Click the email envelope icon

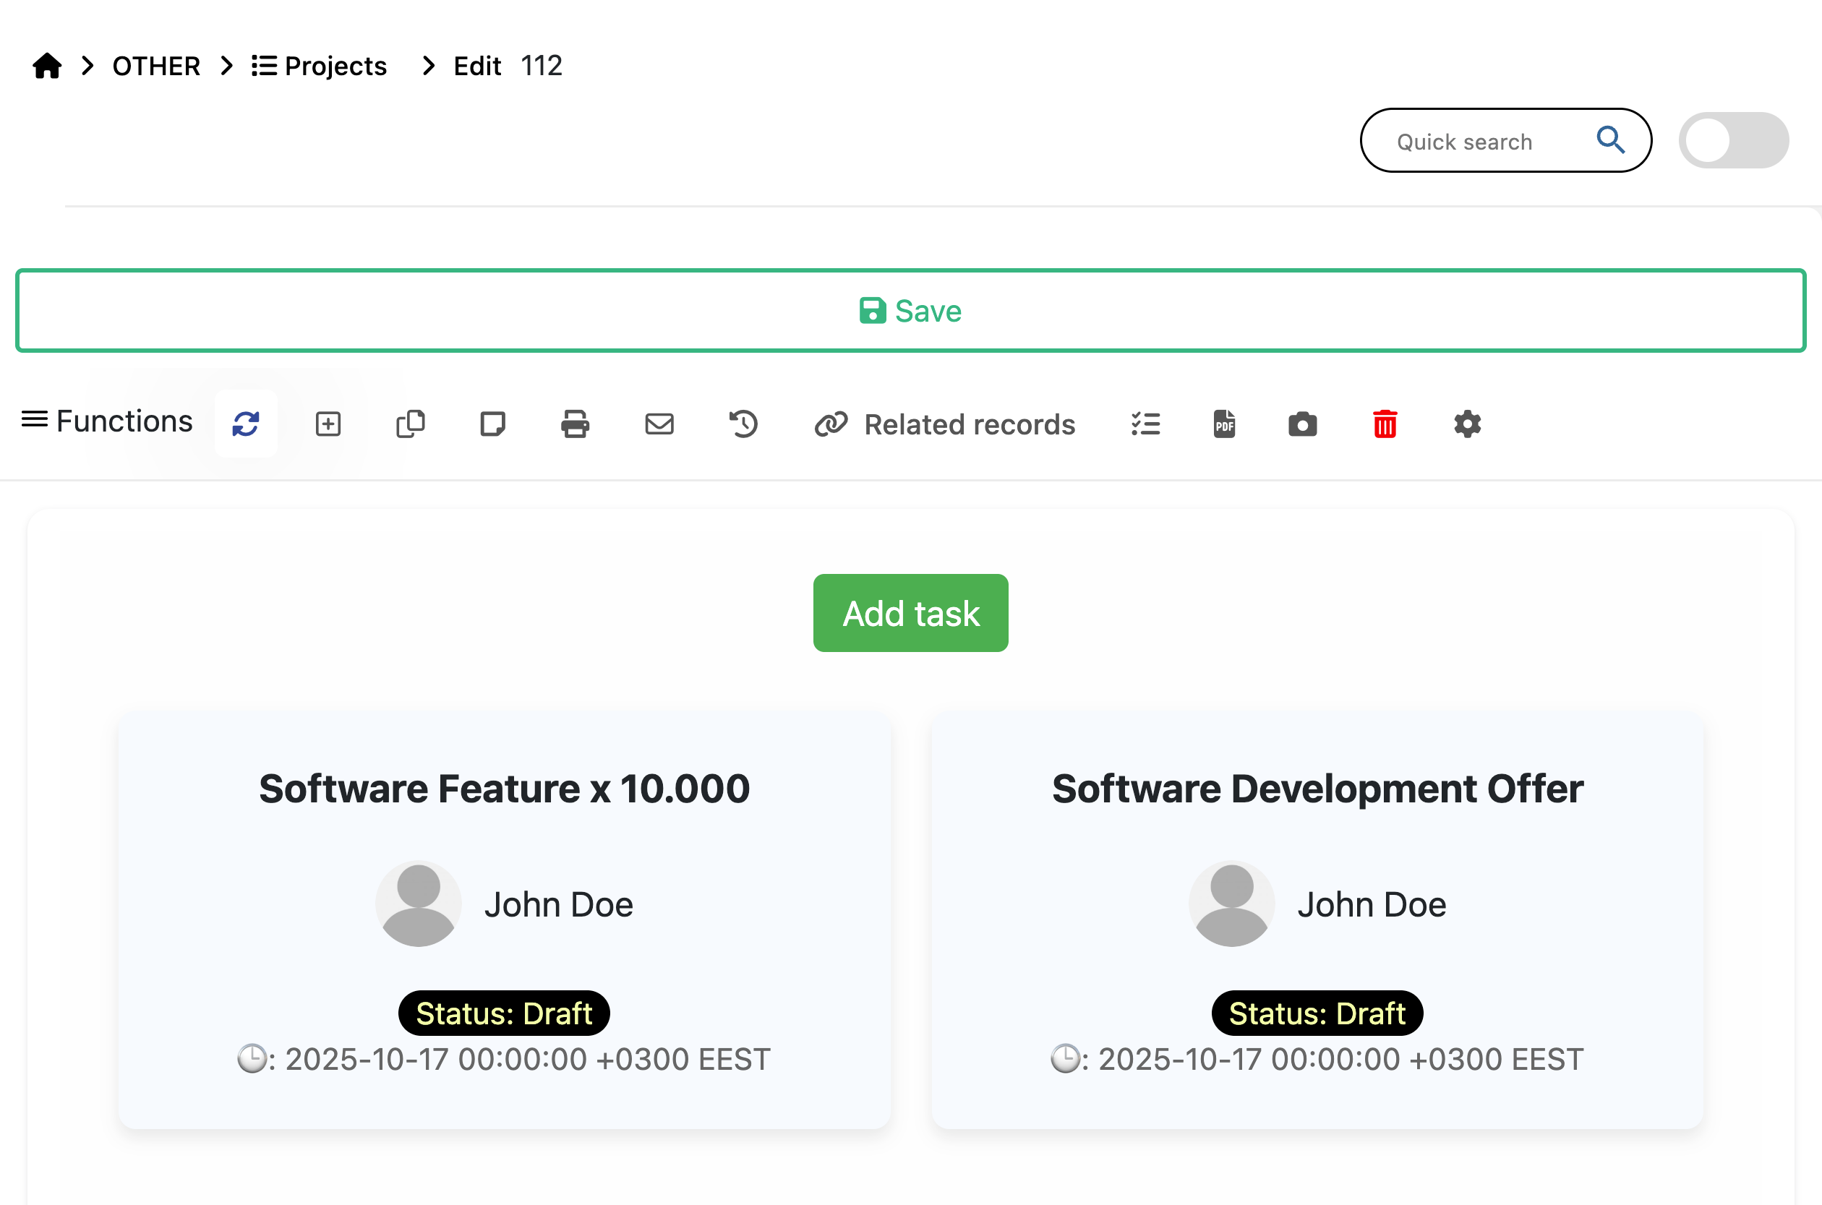[x=659, y=424]
